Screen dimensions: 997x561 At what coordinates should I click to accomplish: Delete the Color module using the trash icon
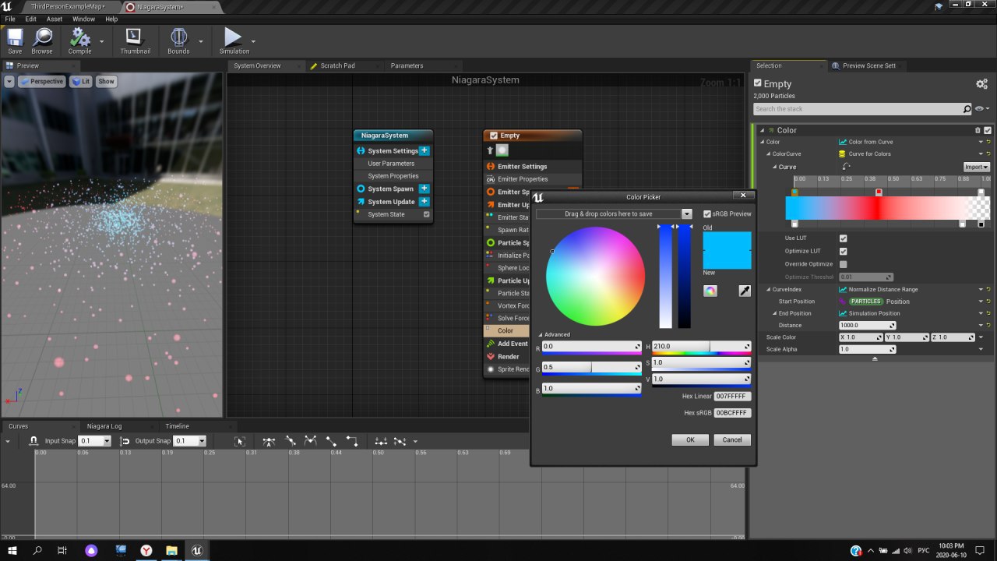(x=978, y=130)
